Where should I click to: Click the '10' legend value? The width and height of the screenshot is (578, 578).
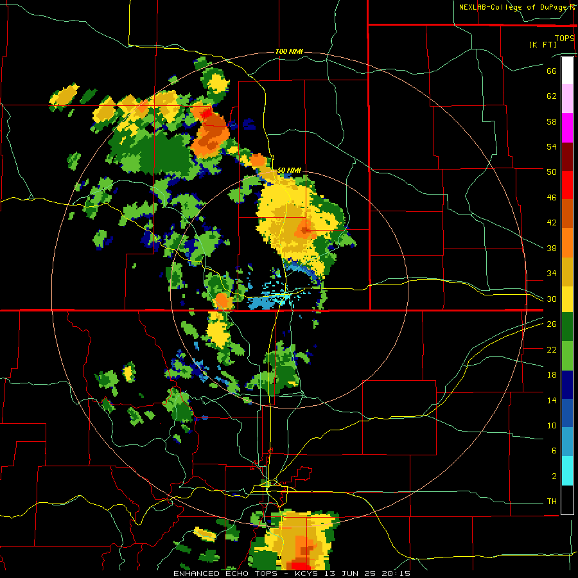tap(552, 426)
